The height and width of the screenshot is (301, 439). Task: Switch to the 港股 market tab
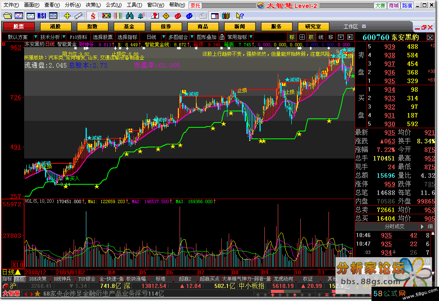pyautogui.click(x=55, y=27)
